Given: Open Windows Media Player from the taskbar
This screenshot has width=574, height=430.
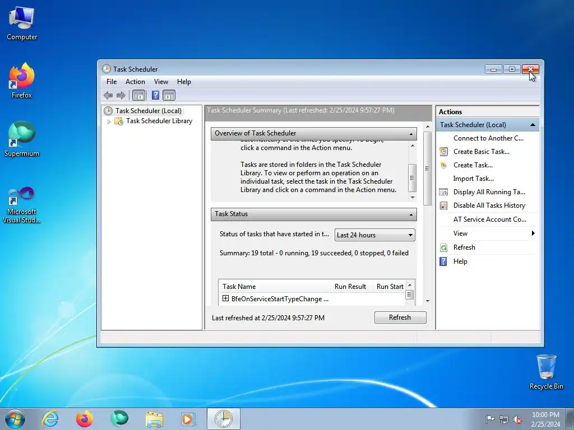Looking at the screenshot, I should 188,419.
